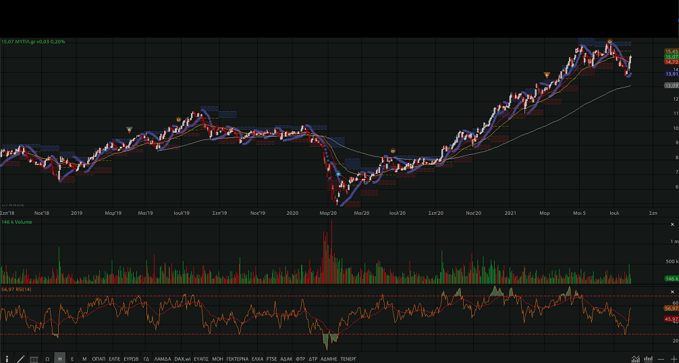The image size is (679, 363).
Task: Click the bar chart type icon
Action: 648,359
